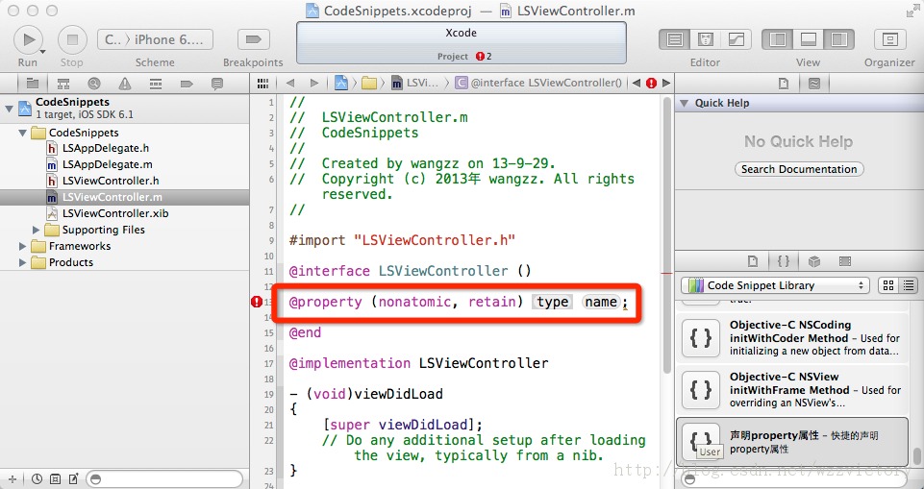Select LSViewController.m file
The height and width of the screenshot is (489, 924).
click(x=124, y=197)
